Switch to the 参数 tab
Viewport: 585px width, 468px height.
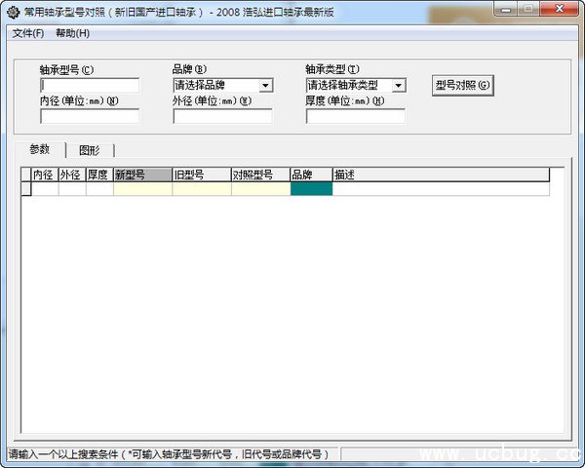[40, 150]
